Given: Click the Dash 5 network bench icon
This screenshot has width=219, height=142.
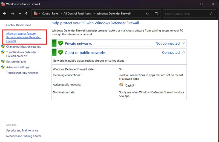Looking at the screenshot, I should (121, 85).
